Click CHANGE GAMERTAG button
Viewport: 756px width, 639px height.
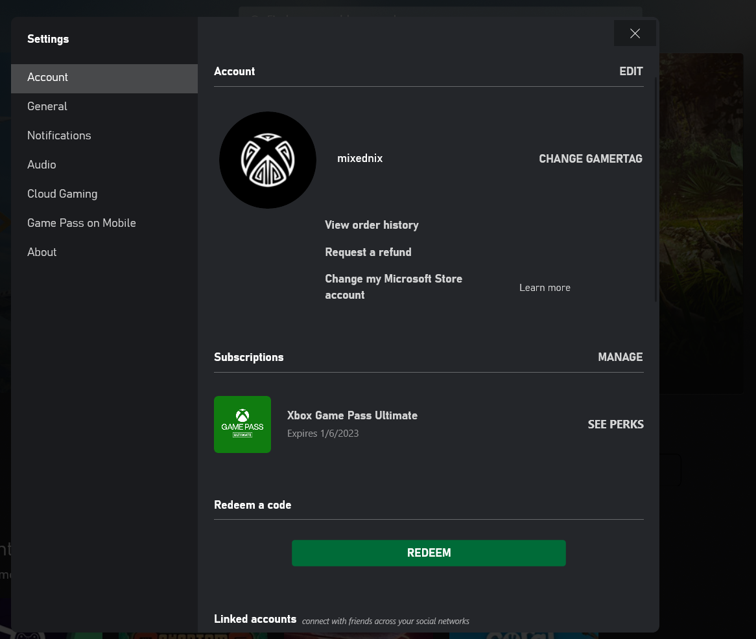point(590,159)
